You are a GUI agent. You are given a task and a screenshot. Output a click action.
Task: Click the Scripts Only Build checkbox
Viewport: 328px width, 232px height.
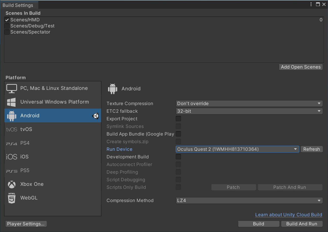(x=178, y=187)
